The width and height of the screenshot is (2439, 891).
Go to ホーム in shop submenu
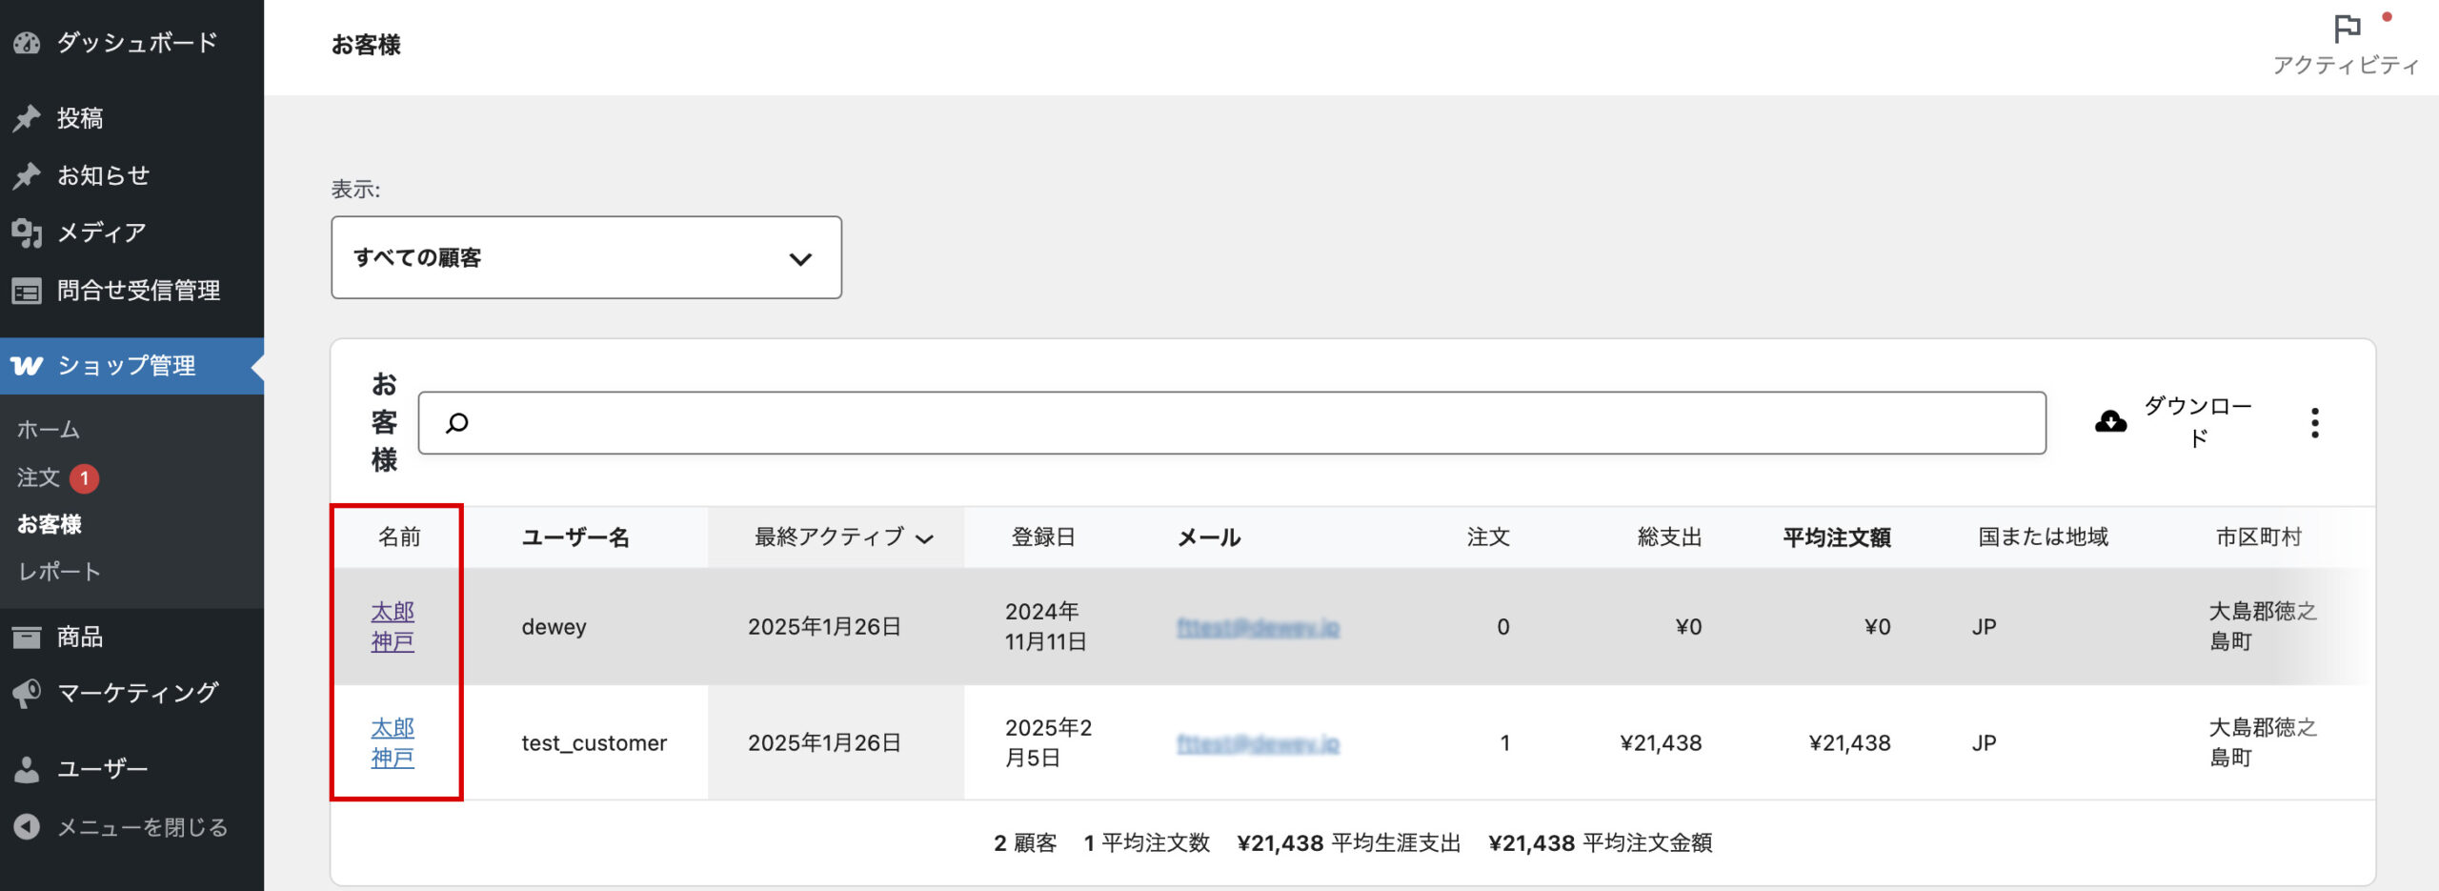[x=49, y=430]
